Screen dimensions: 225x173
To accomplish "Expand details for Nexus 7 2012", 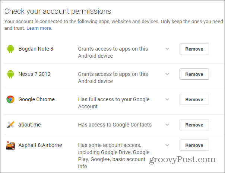I will (167, 74).
